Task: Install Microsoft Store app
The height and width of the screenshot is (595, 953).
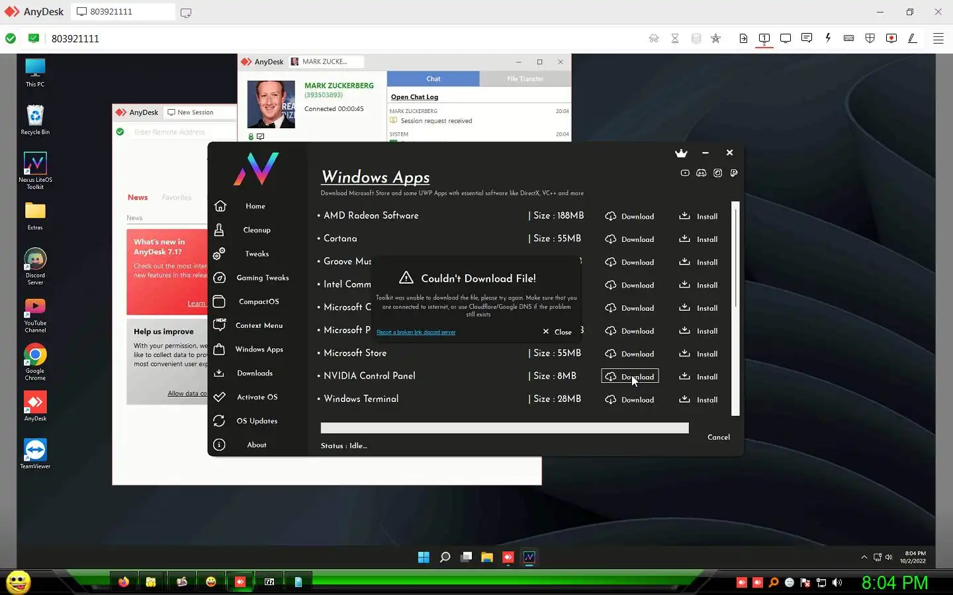Action: pos(698,354)
